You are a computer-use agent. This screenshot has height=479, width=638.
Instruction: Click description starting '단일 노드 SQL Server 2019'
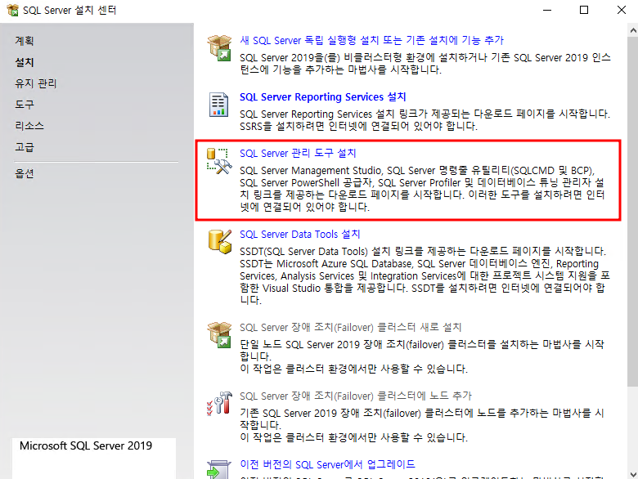pyautogui.click(x=422, y=356)
